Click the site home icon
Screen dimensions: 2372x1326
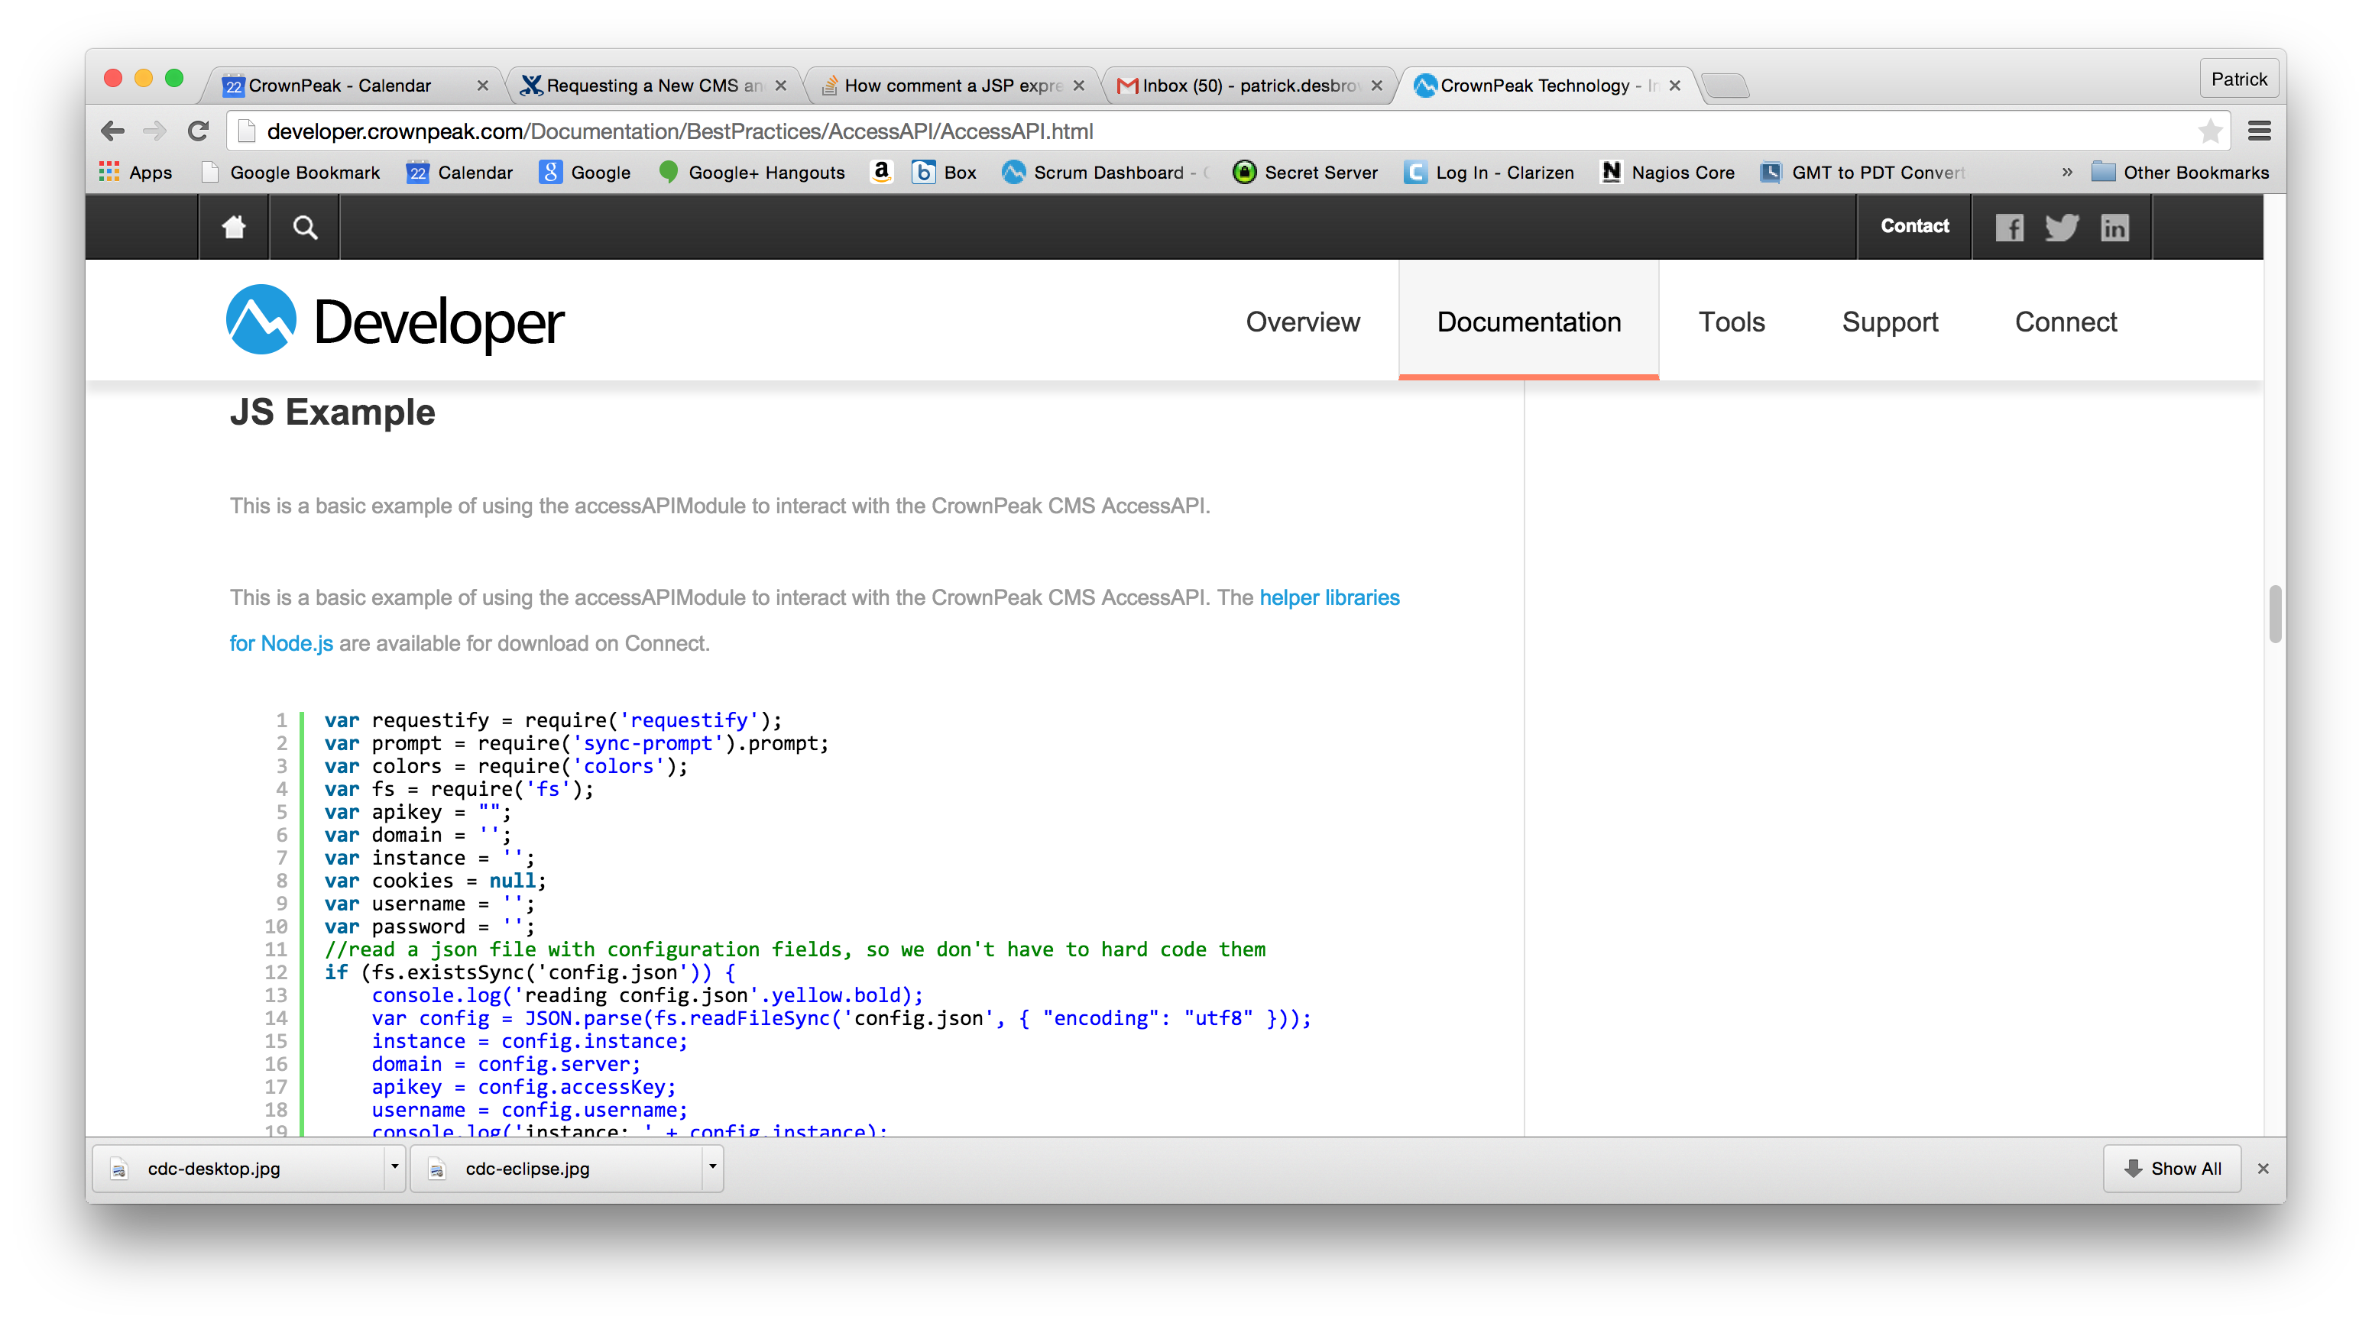pos(234,226)
